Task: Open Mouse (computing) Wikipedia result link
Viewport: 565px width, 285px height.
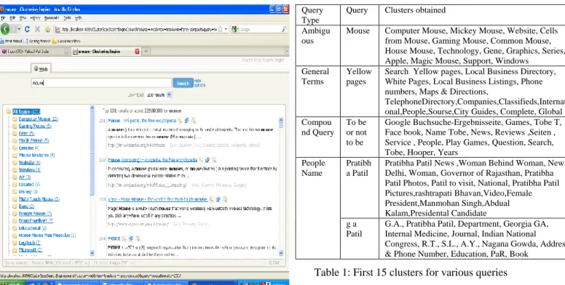Action: coord(152,160)
